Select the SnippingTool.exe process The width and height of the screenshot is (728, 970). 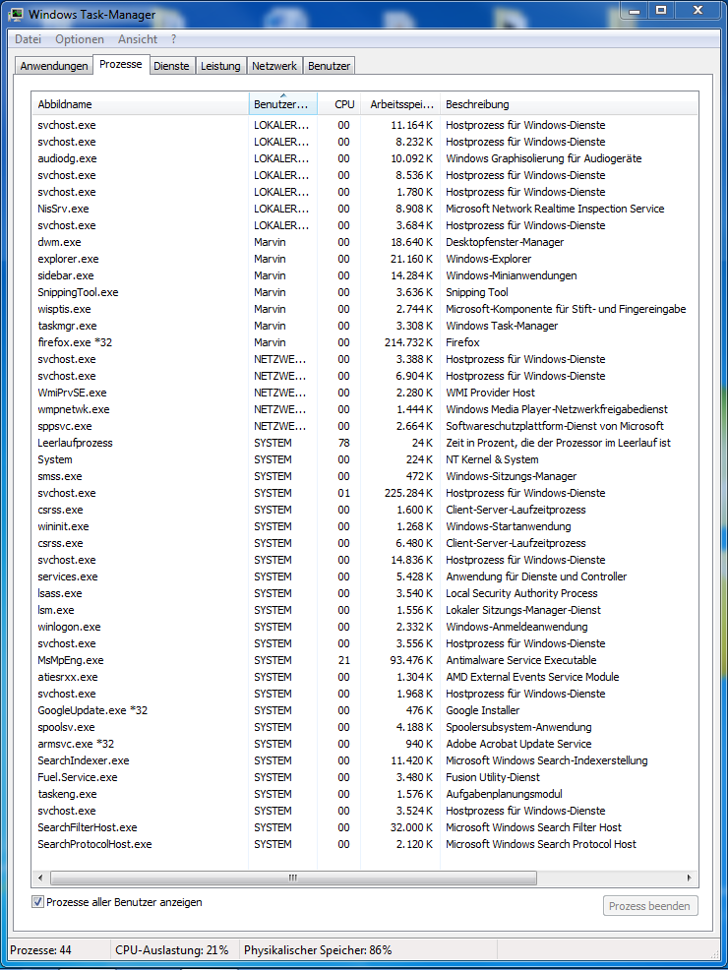click(365, 292)
